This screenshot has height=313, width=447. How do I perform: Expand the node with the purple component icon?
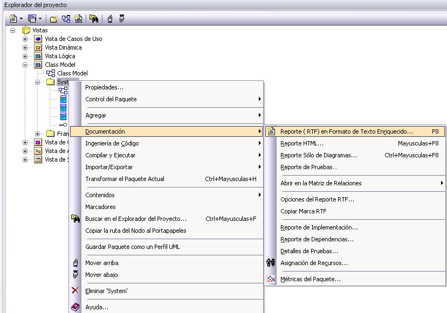click(x=25, y=142)
